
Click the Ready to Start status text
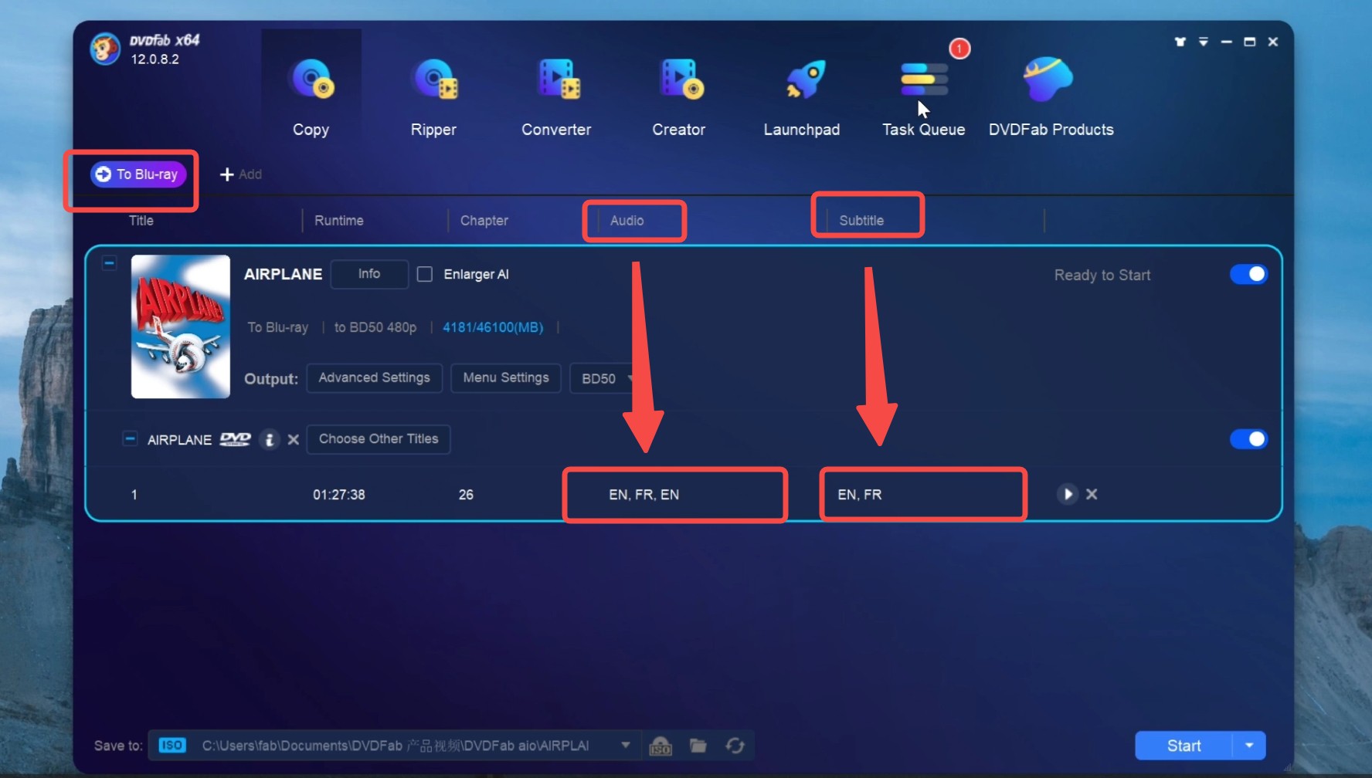coord(1102,276)
